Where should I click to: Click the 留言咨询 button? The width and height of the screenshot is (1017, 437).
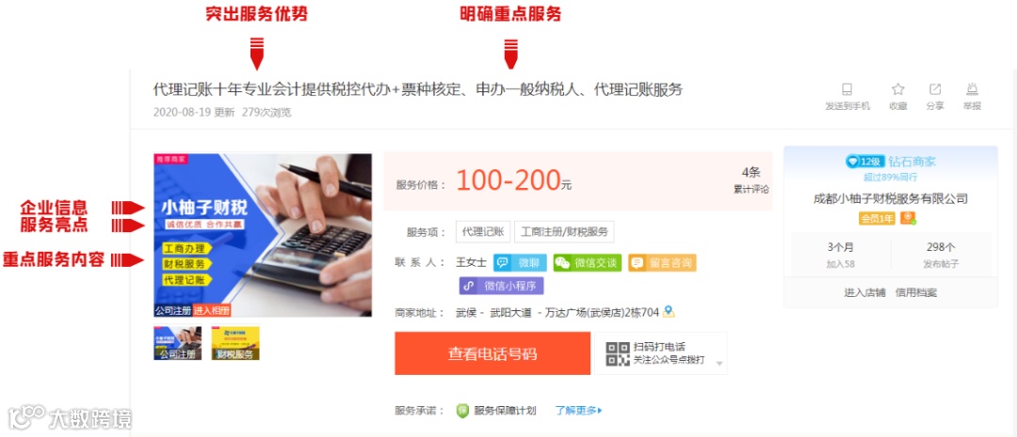[x=662, y=262]
